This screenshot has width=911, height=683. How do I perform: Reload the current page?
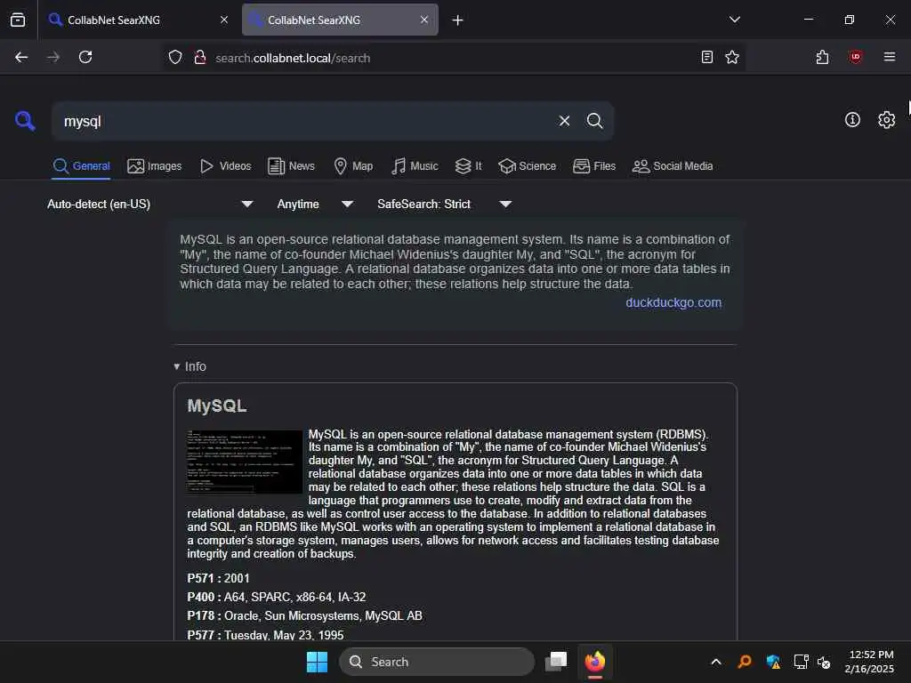tap(85, 57)
